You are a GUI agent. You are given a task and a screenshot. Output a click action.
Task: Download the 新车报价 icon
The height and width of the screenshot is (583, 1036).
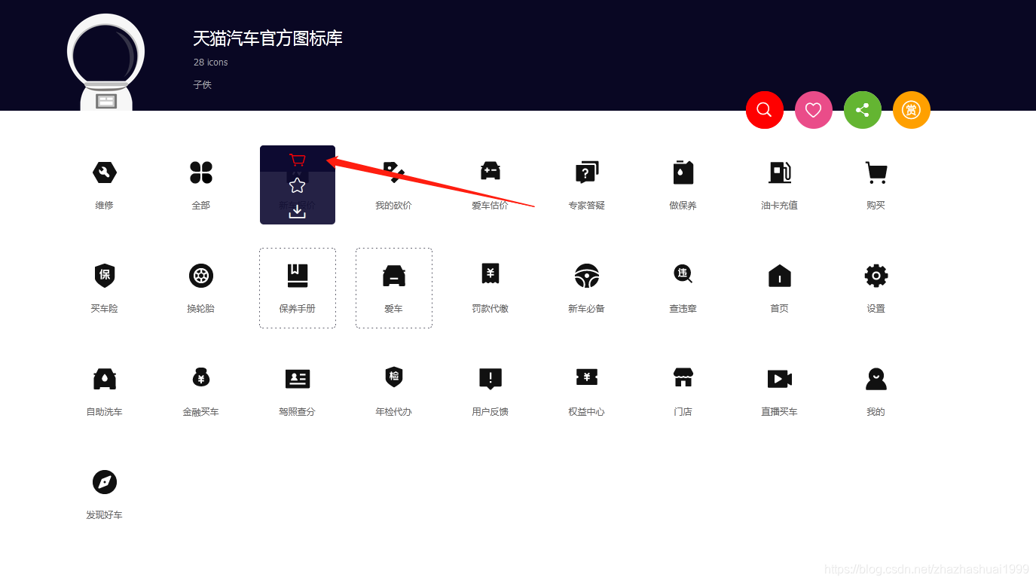[x=298, y=212]
